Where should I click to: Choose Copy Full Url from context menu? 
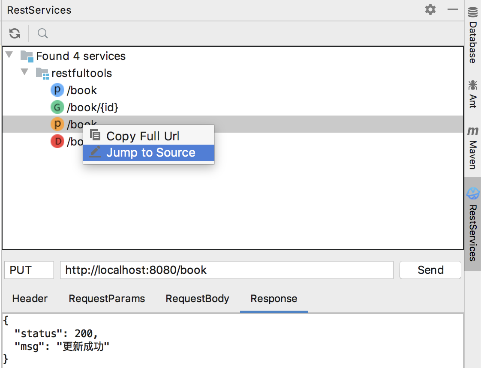[x=143, y=136]
